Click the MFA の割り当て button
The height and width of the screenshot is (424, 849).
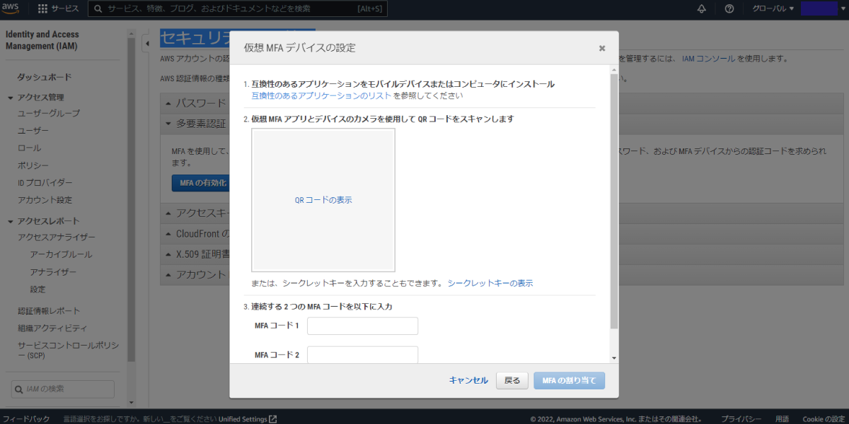[570, 380]
